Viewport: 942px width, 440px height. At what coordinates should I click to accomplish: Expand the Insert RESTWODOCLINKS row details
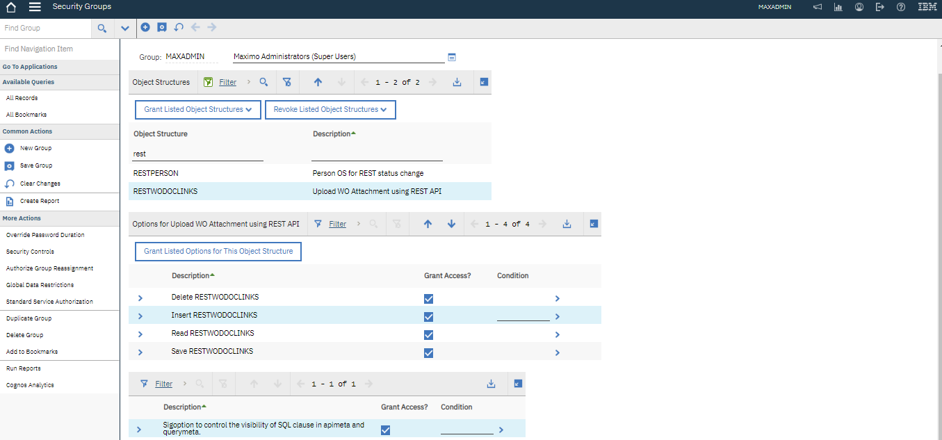(140, 316)
